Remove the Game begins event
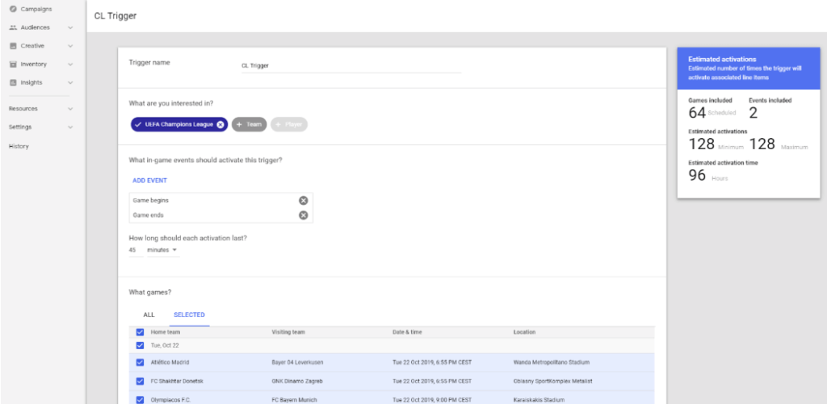Image resolution: width=827 pixels, height=404 pixels. click(x=303, y=200)
